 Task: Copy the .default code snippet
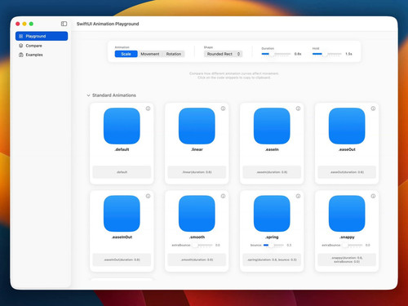point(122,172)
